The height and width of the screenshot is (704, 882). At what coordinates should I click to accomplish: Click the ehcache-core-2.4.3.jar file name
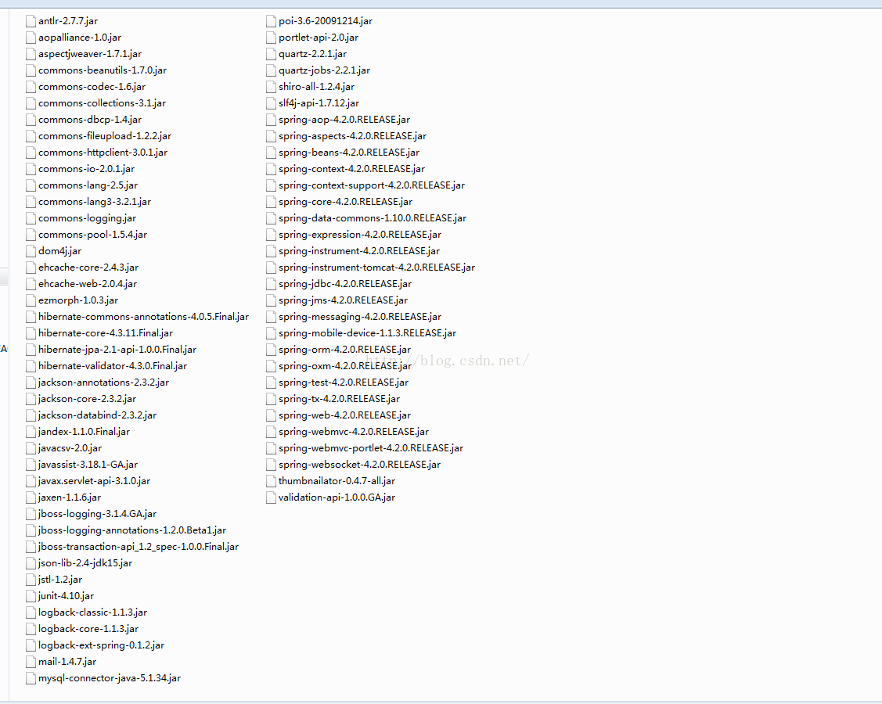(x=88, y=268)
